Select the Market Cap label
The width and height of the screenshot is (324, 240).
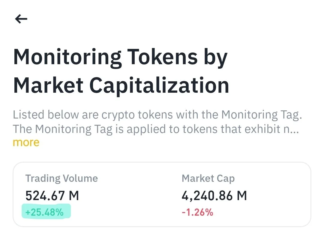[x=208, y=178]
